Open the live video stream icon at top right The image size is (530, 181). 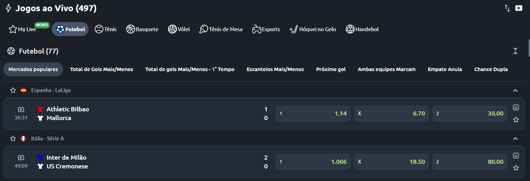coord(518,8)
